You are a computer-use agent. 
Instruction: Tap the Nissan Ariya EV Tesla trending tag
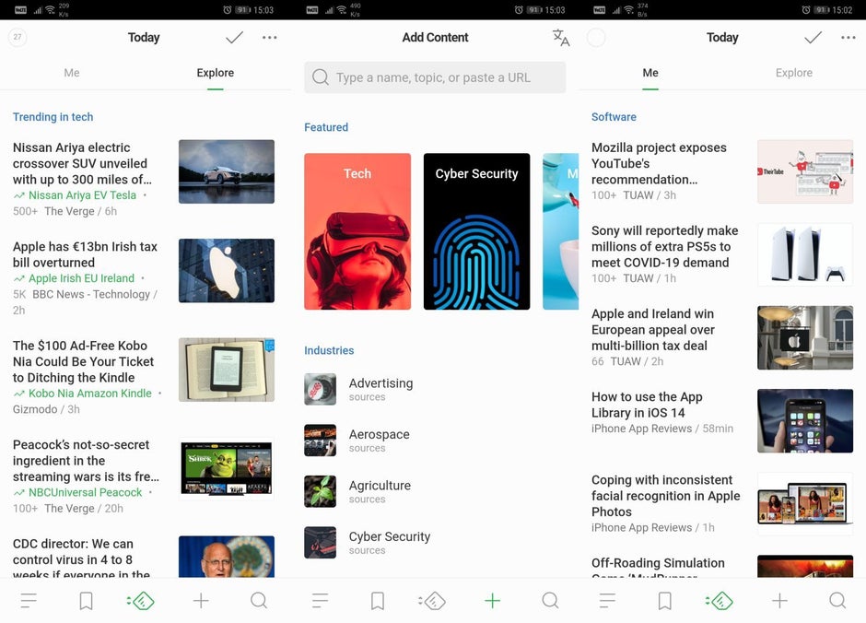tap(82, 195)
